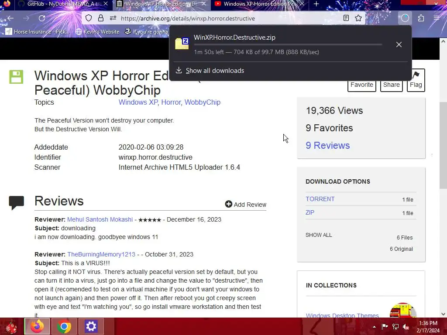Click Firefox taskbar icon
The width and height of the screenshot is (447, 335).
(37, 326)
